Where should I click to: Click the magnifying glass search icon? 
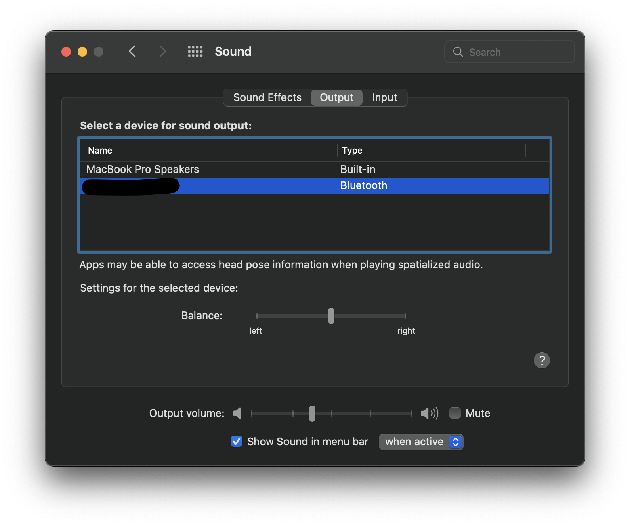point(458,52)
